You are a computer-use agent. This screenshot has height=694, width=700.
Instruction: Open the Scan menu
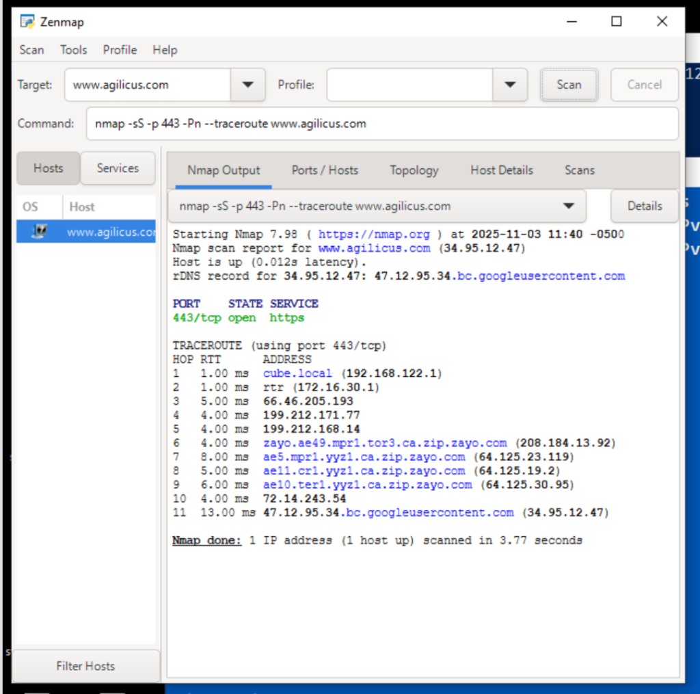[31, 50]
